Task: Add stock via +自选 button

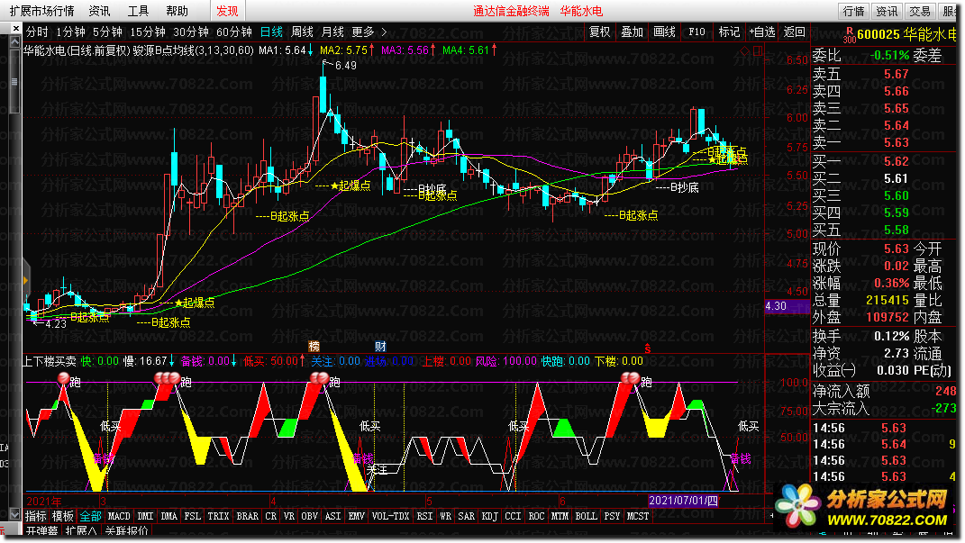Action: pos(762,32)
